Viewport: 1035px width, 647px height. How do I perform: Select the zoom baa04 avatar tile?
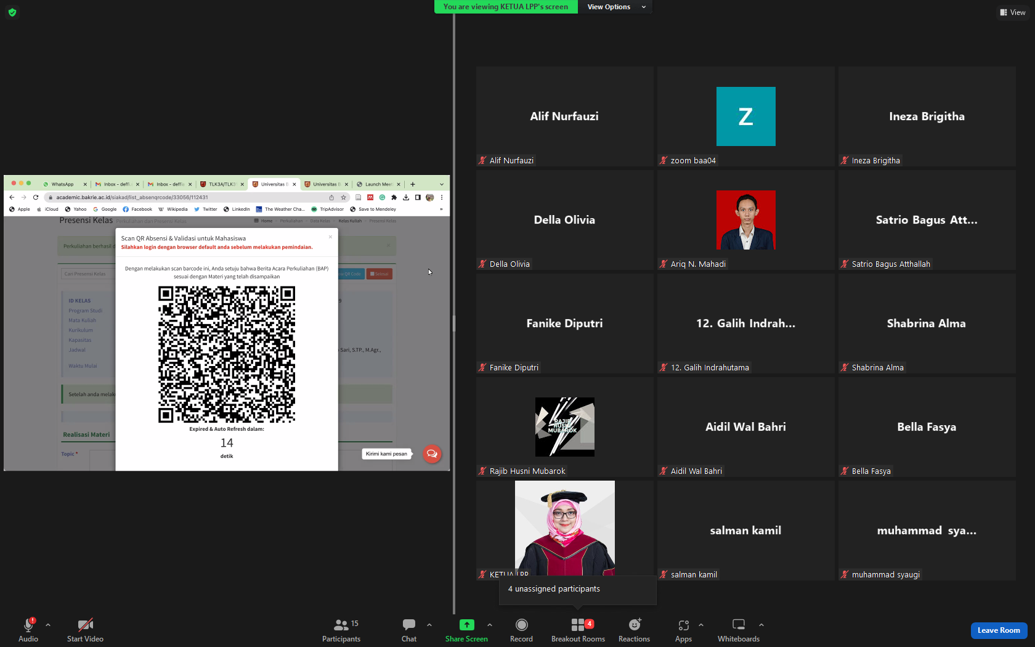click(x=746, y=116)
